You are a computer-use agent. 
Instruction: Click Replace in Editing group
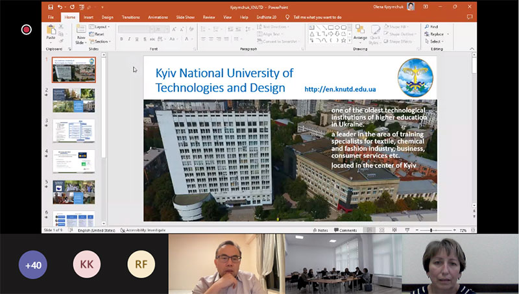[x=437, y=34]
